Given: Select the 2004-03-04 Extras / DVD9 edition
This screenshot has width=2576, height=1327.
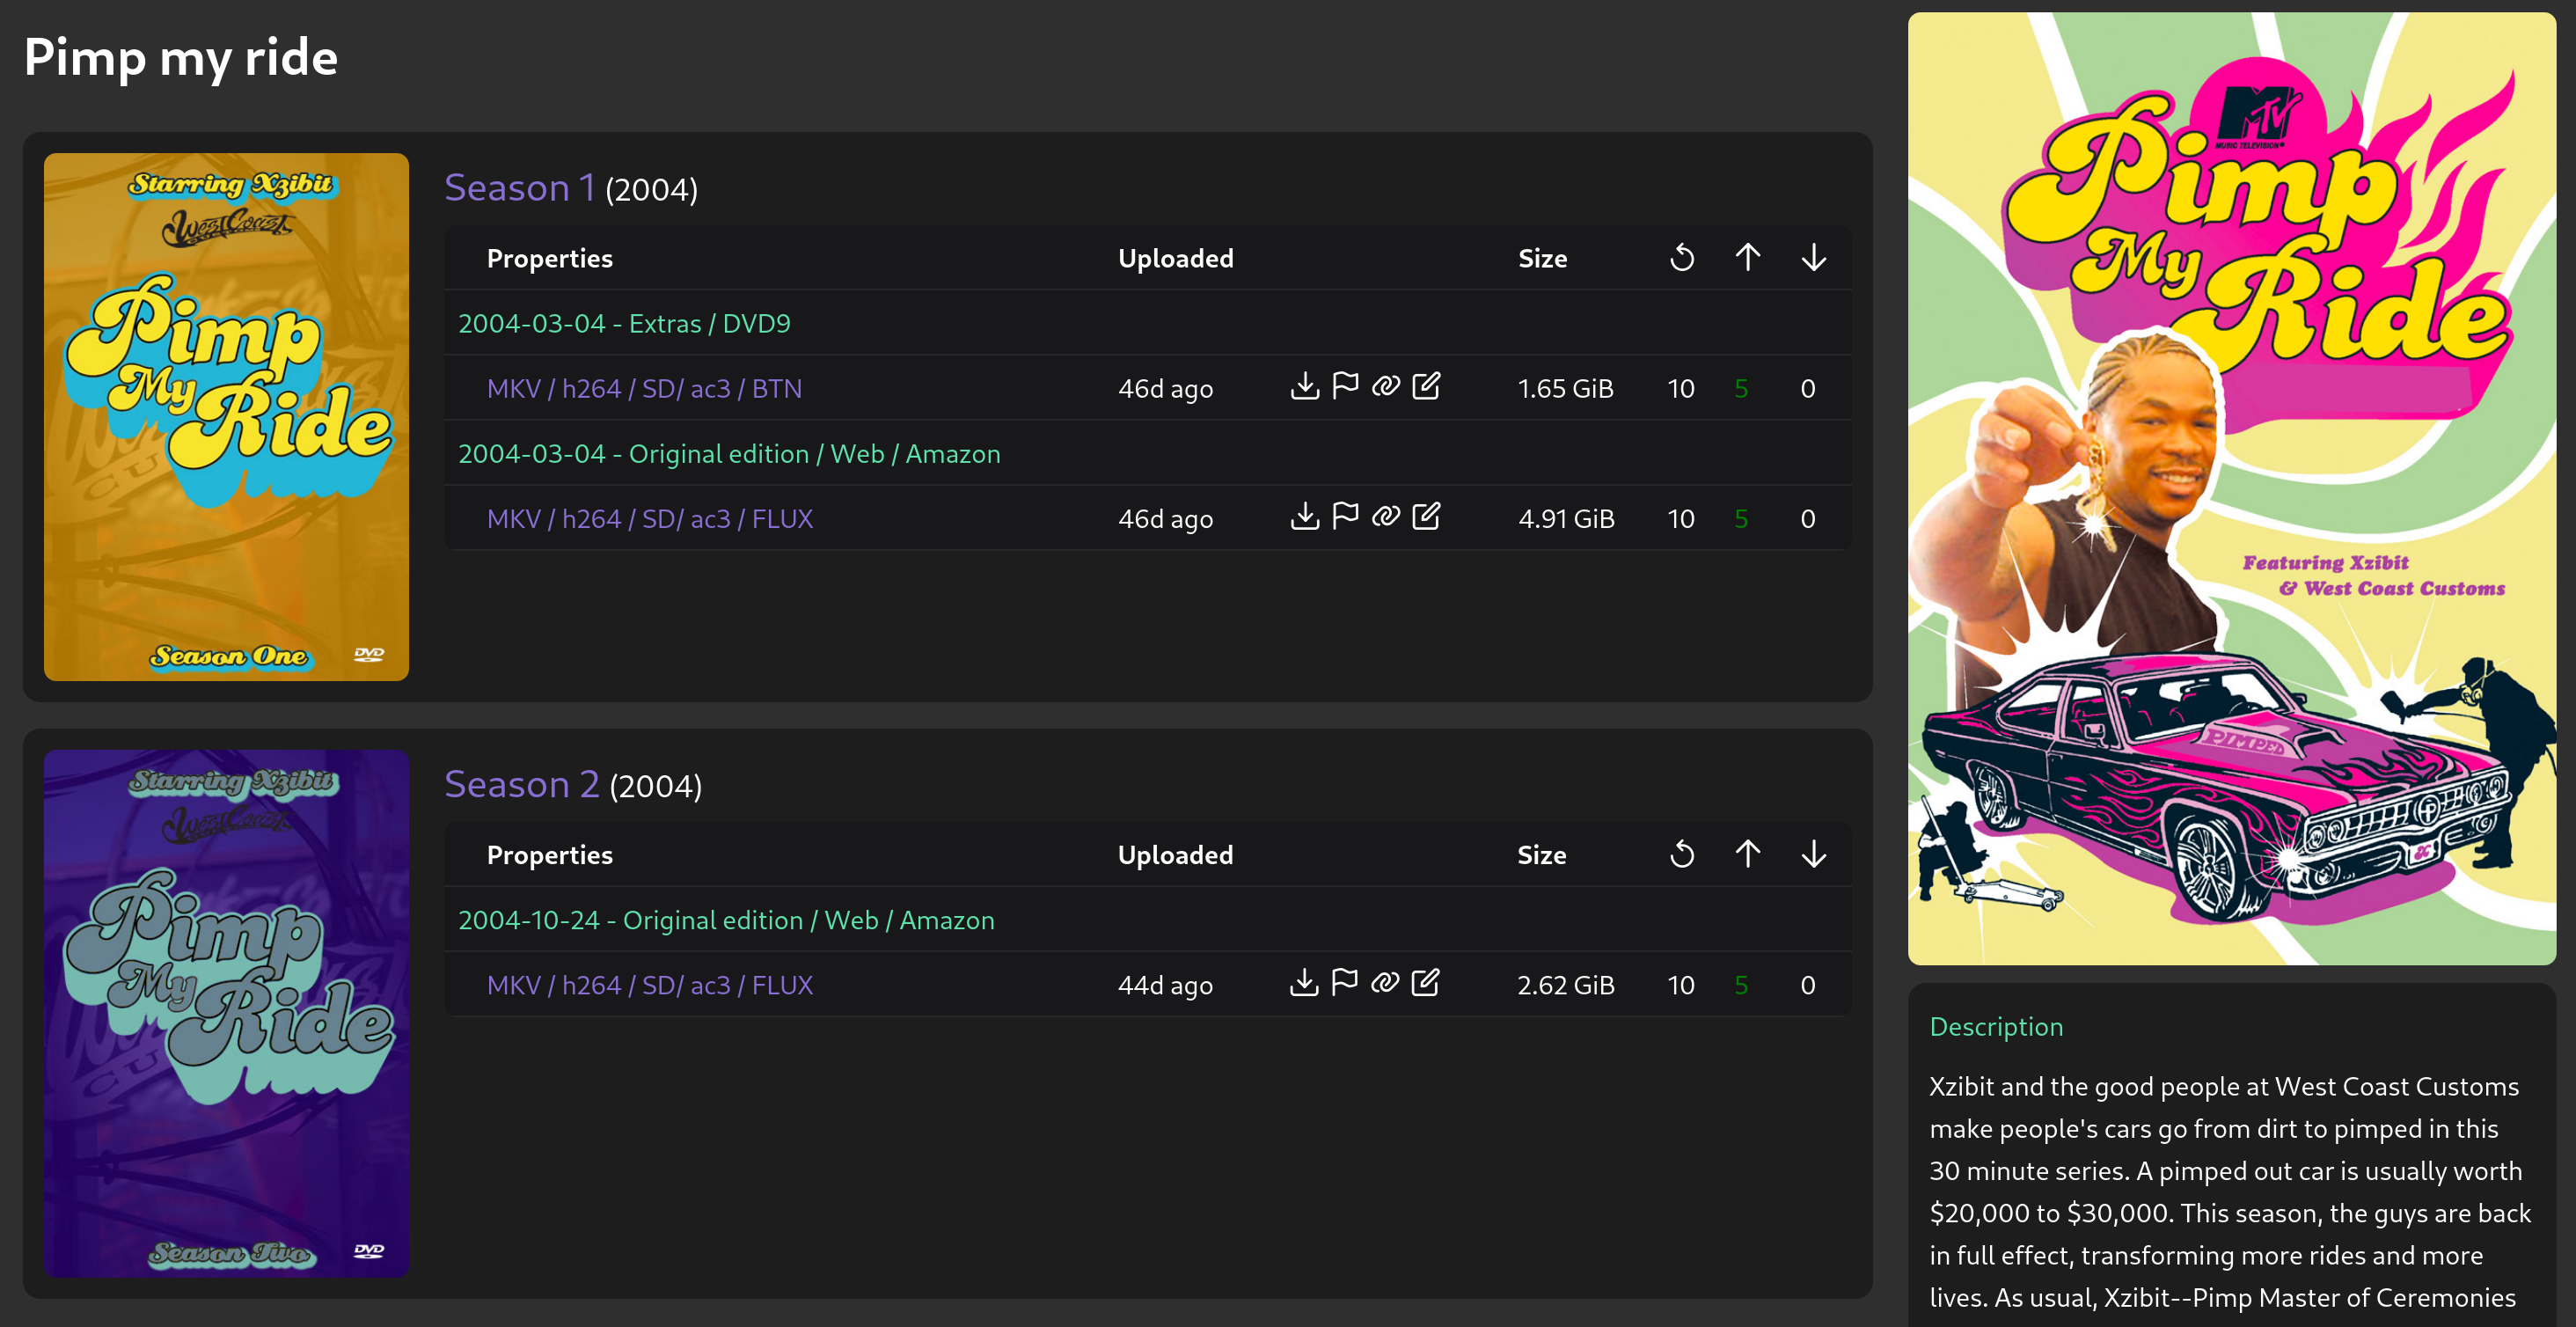Looking at the screenshot, I should click(x=624, y=323).
